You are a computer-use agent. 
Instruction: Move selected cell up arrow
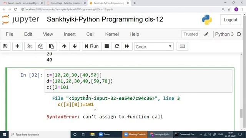(64, 46)
